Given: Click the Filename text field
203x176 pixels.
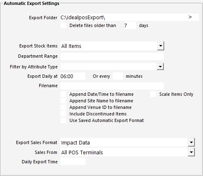Looking at the screenshot, I should click(112, 86).
